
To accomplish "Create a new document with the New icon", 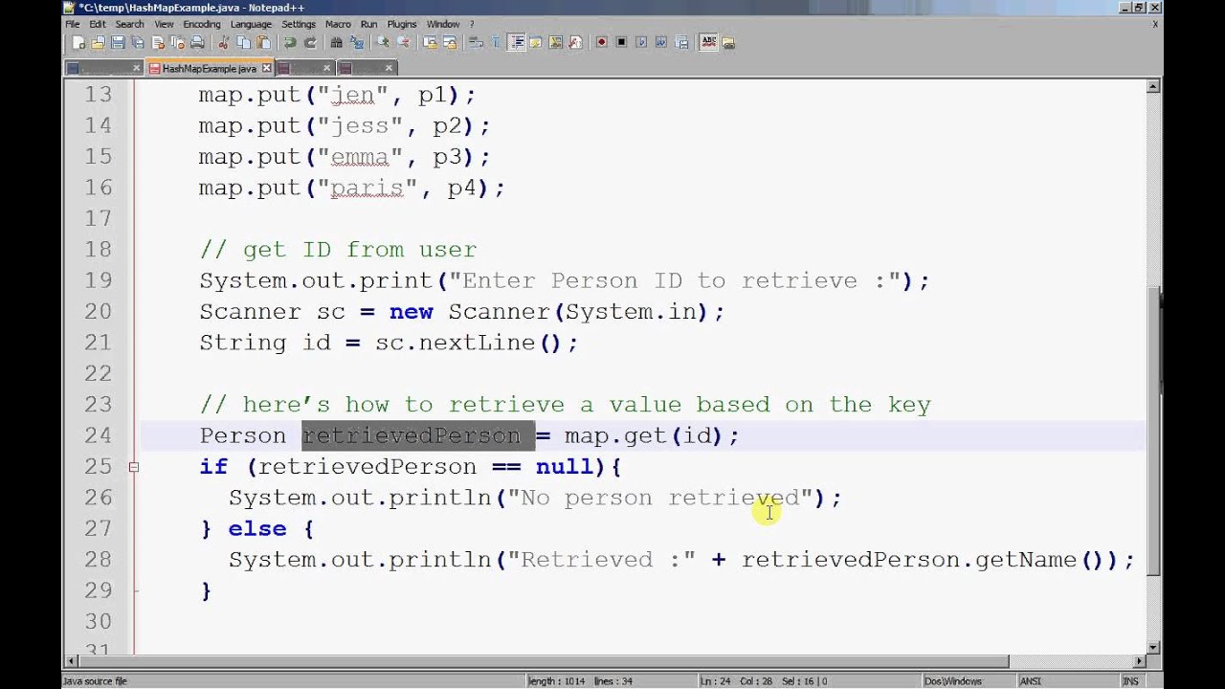I will [78, 42].
